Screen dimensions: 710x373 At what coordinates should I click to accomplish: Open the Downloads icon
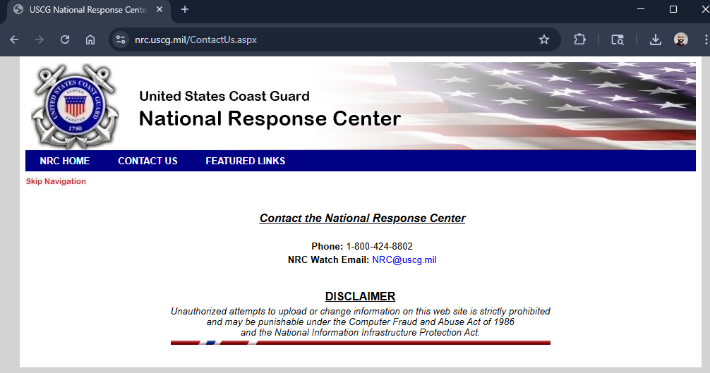click(x=655, y=39)
